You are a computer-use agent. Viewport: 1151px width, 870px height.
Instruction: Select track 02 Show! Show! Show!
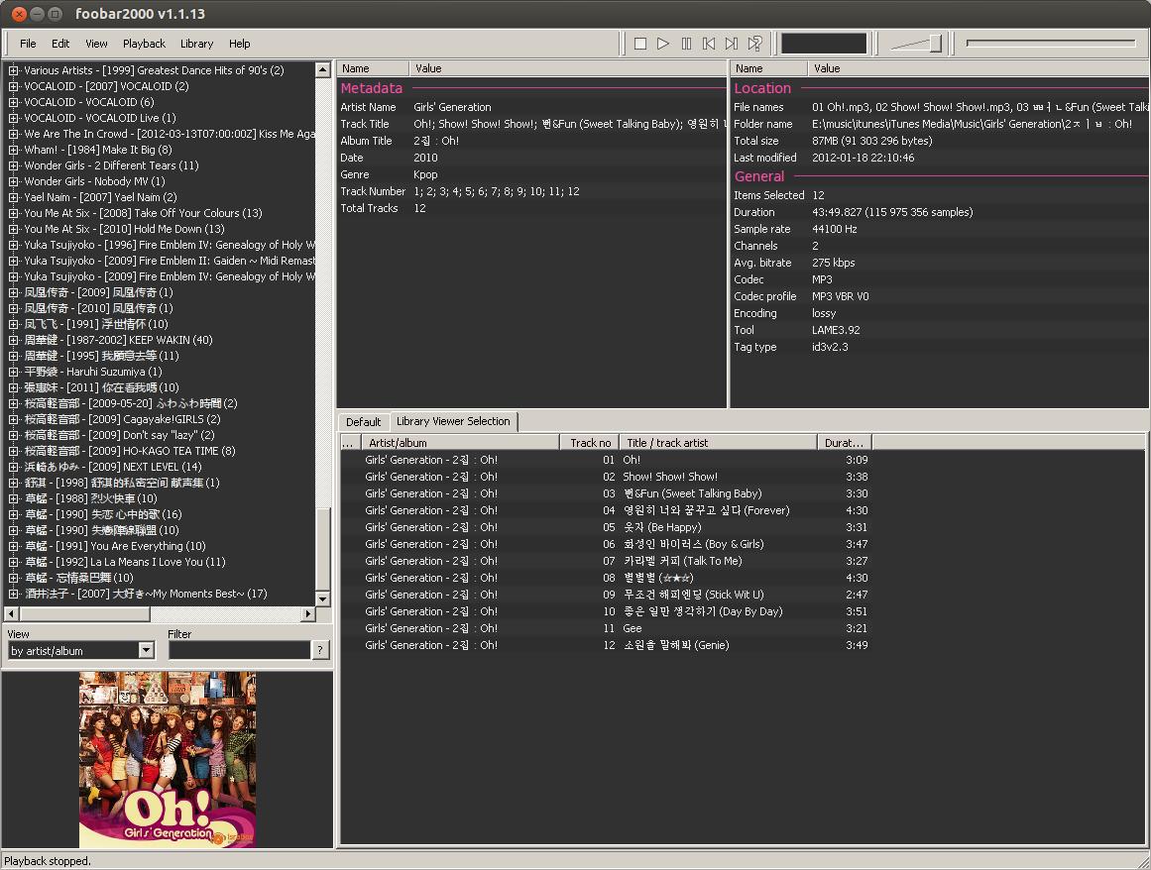pos(607,477)
